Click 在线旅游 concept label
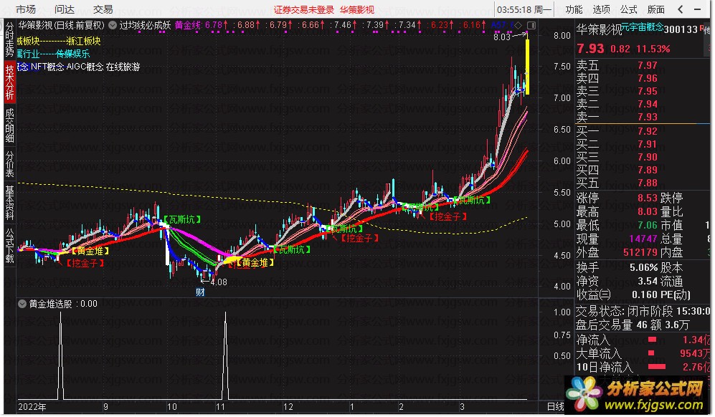 (123, 67)
